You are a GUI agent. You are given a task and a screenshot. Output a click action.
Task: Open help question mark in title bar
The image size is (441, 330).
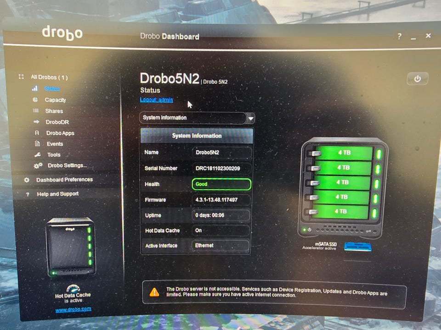pos(399,36)
